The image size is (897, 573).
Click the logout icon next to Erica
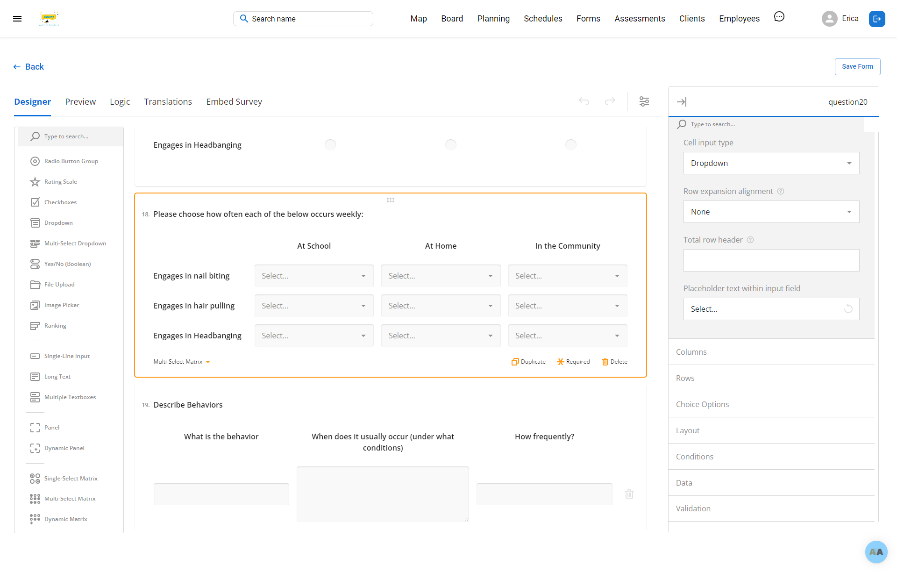876,19
